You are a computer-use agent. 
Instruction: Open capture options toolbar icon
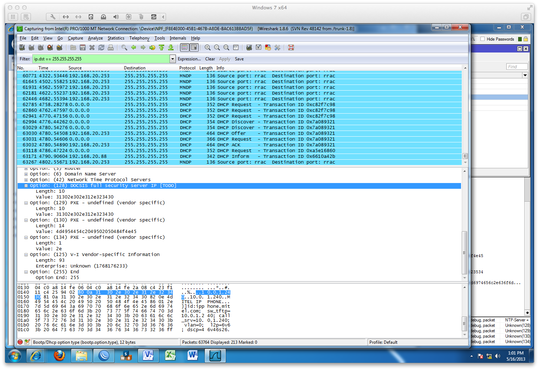pyautogui.click(x=31, y=47)
